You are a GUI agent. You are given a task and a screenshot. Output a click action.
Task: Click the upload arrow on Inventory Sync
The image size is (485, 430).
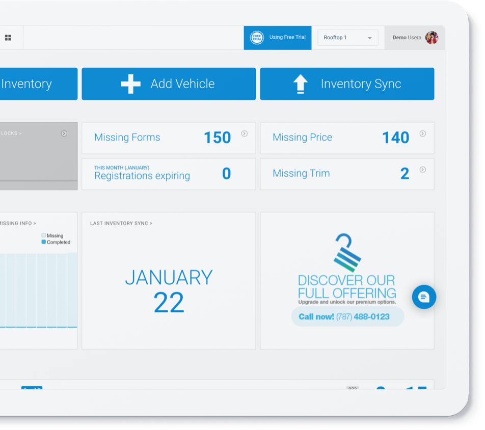[301, 84]
